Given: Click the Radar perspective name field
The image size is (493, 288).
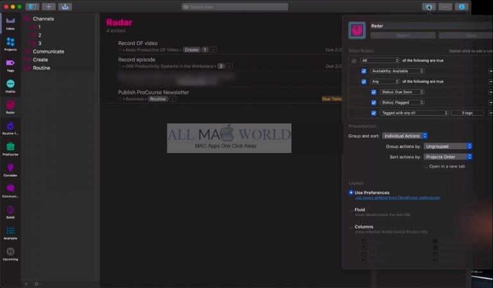Looking at the screenshot, I should [431, 26].
